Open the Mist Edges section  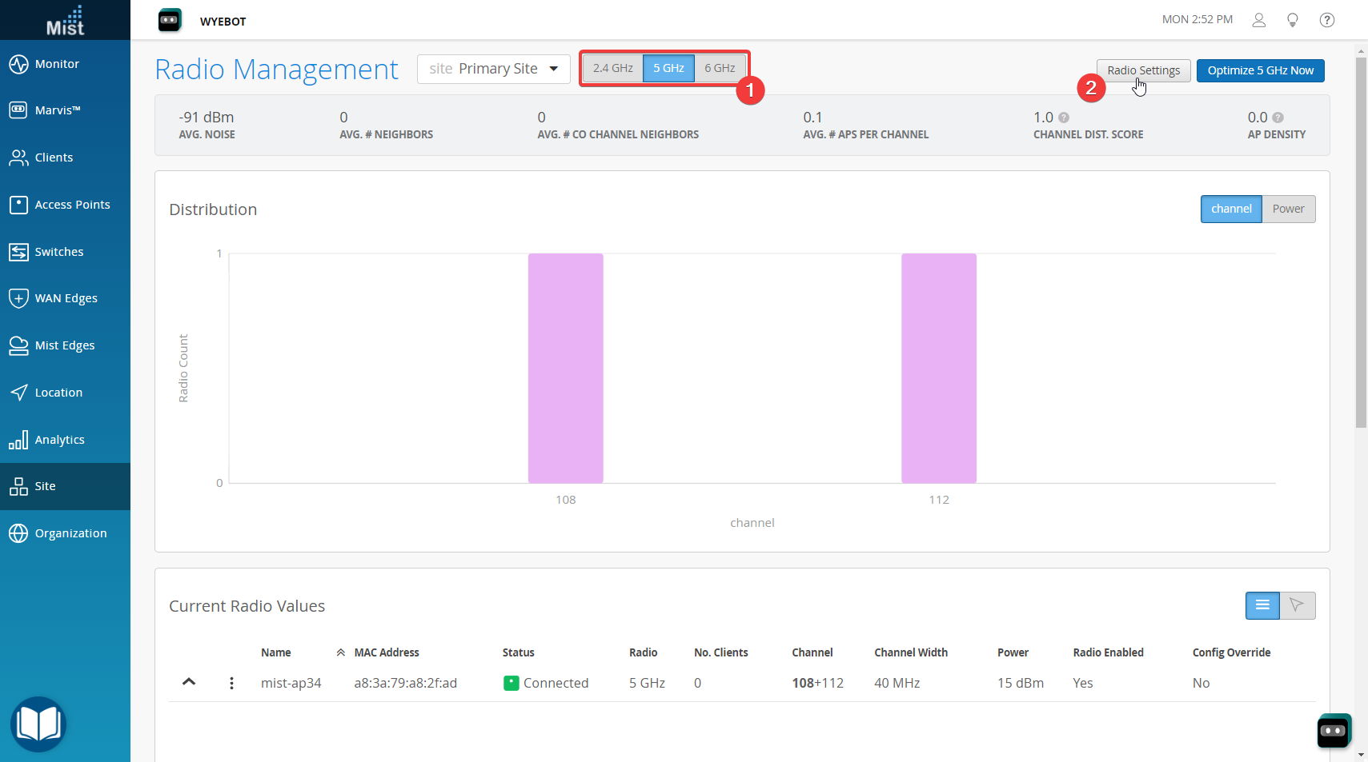tap(65, 345)
